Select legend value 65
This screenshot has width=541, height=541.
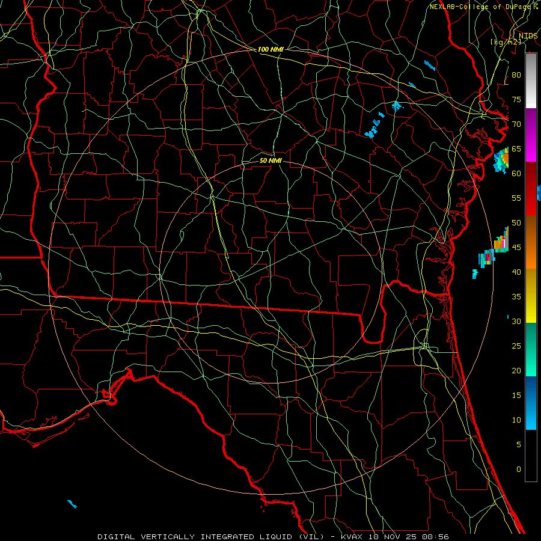pos(516,148)
